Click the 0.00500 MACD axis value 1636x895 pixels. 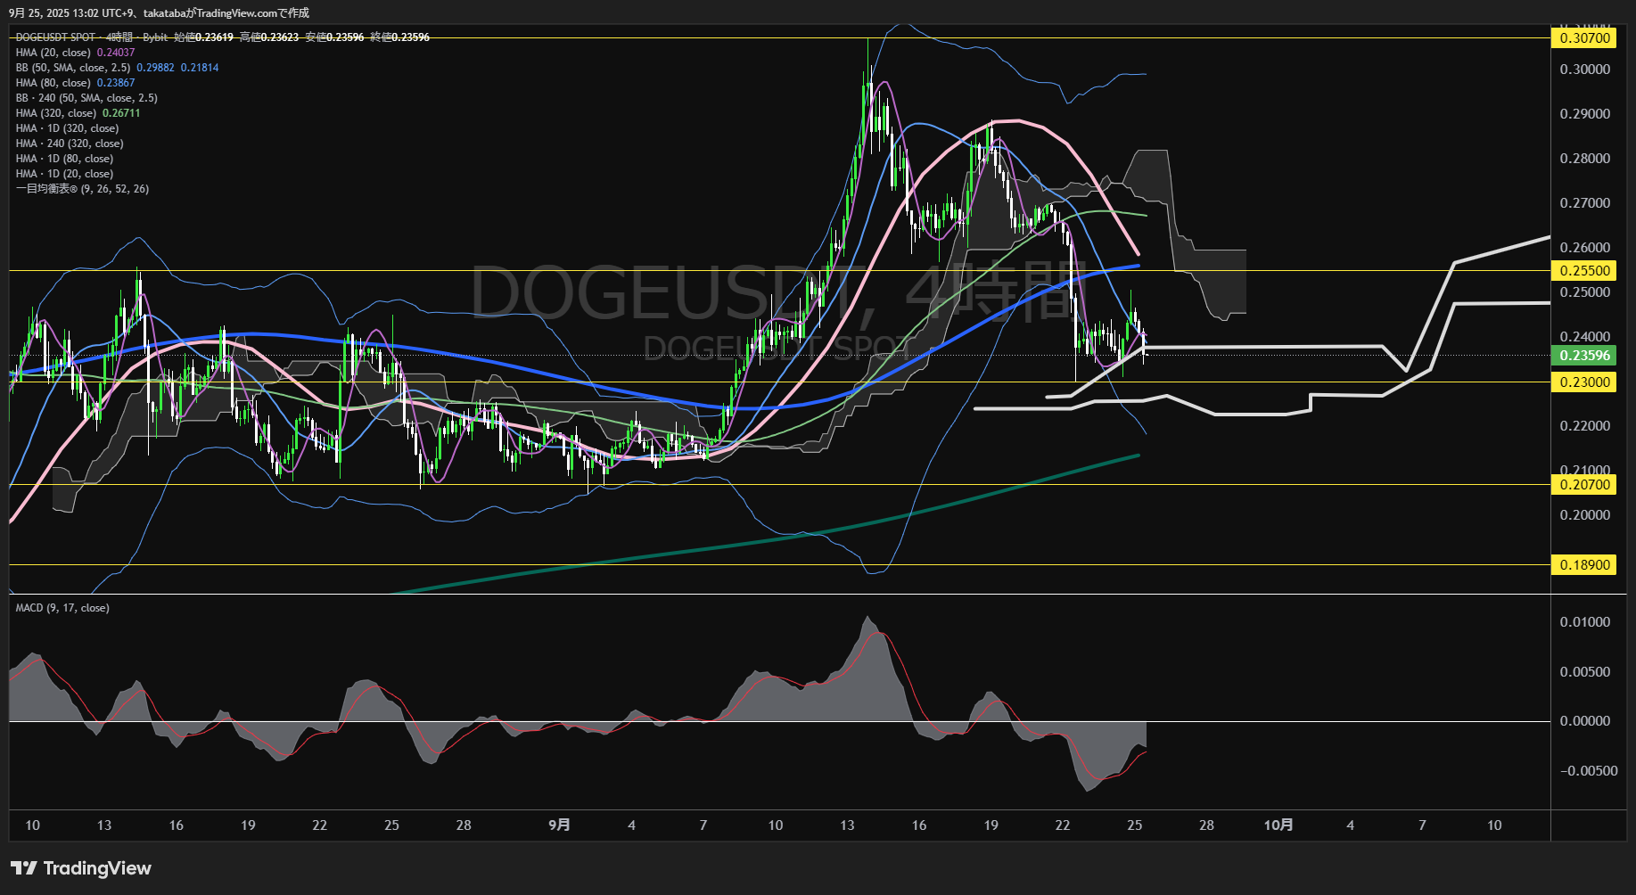click(1584, 672)
